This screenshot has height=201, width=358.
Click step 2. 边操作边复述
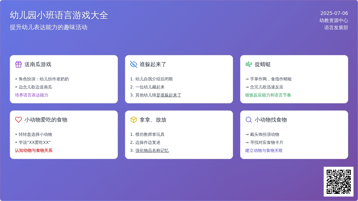(x=145, y=143)
